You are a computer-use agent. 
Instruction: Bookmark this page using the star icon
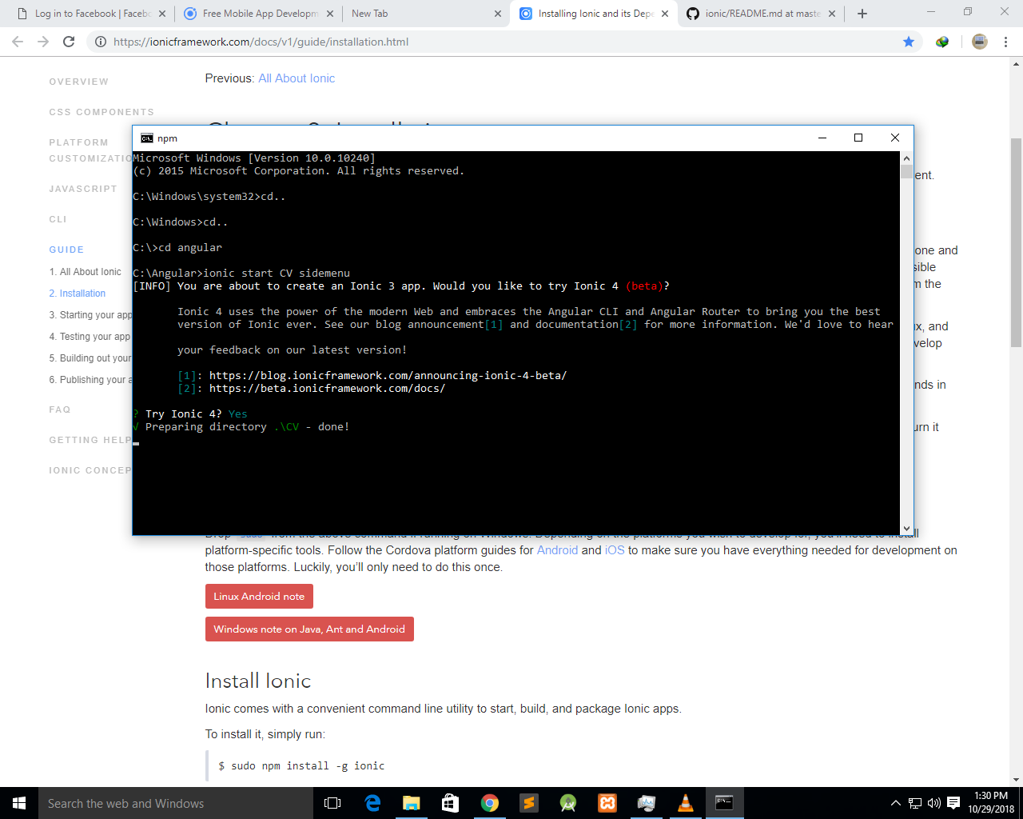click(909, 42)
